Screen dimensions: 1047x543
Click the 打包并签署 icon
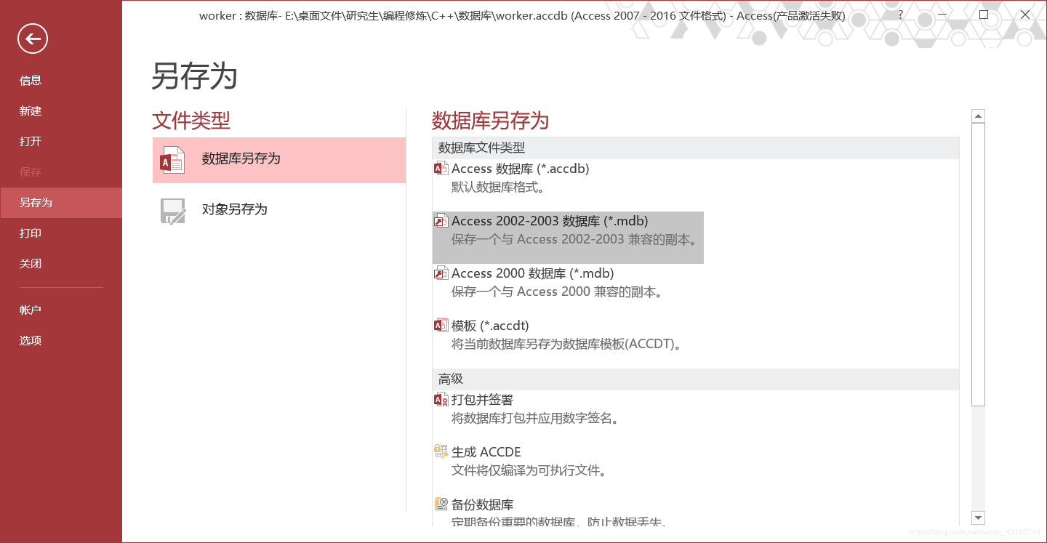coord(441,400)
